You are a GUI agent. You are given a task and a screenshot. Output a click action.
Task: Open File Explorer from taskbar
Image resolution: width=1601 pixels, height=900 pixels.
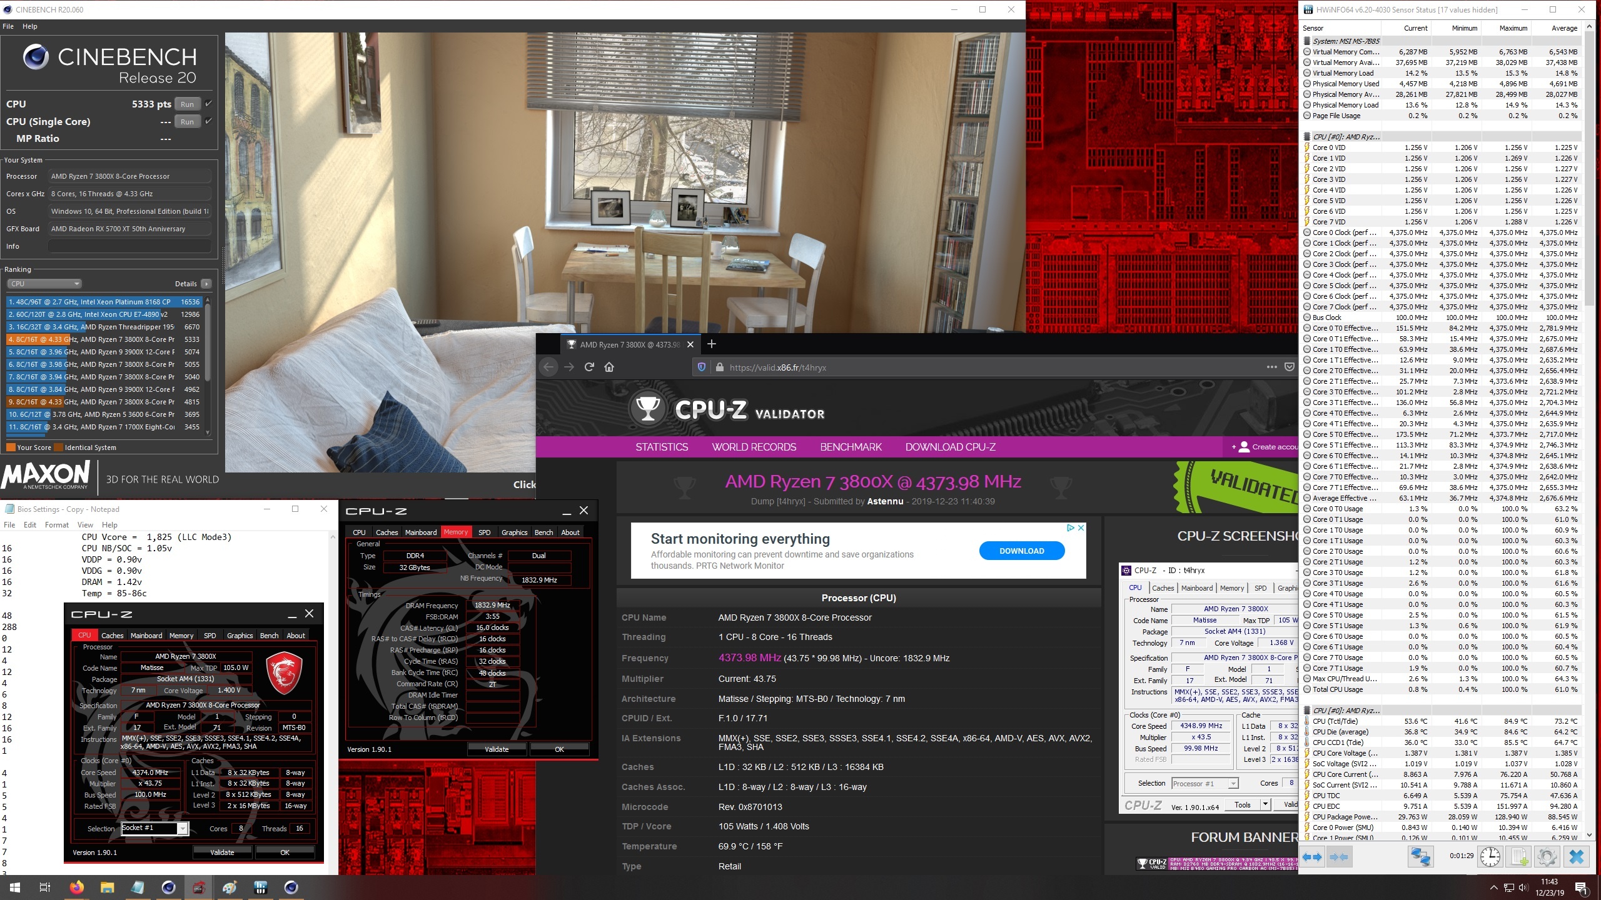(107, 887)
